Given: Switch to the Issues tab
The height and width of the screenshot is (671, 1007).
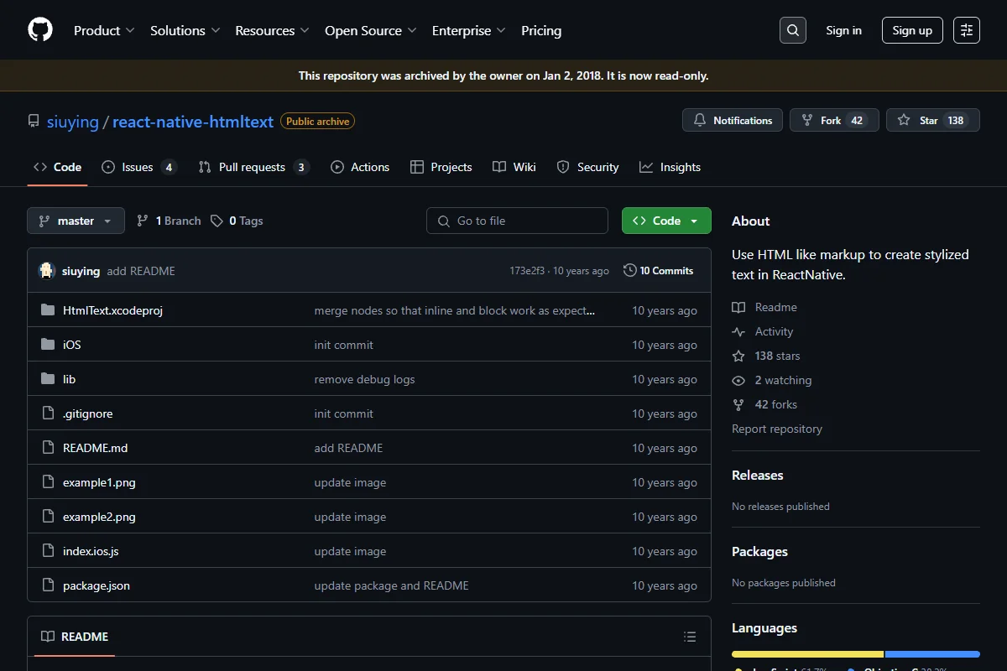Looking at the screenshot, I should point(139,167).
